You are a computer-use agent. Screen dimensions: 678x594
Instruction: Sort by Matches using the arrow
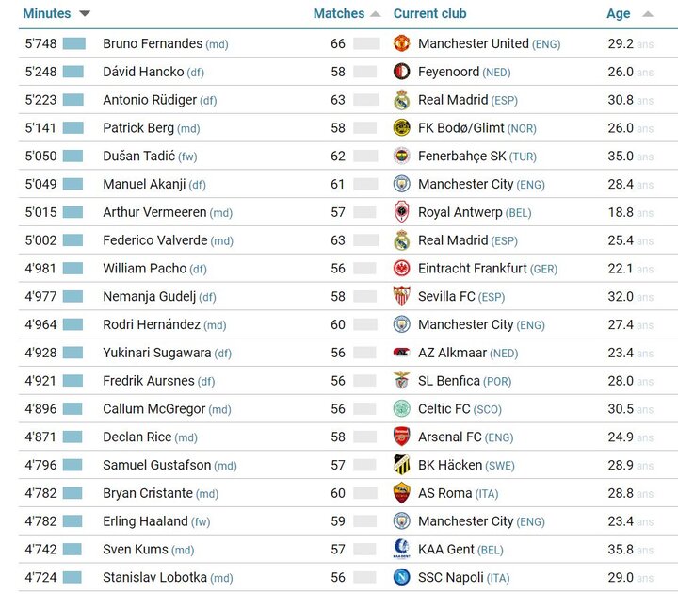click(x=376, y=14)
